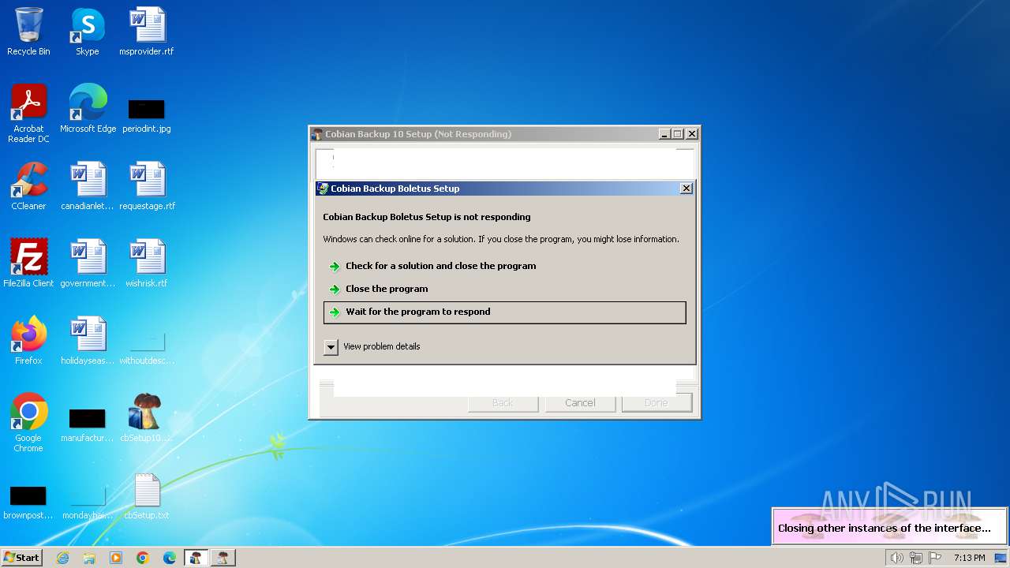Open the Skype desktop shortcut

(x=88, y=32)
